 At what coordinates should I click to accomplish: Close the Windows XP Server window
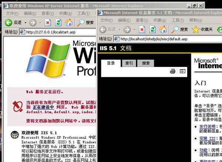click(x=201, y=6)
